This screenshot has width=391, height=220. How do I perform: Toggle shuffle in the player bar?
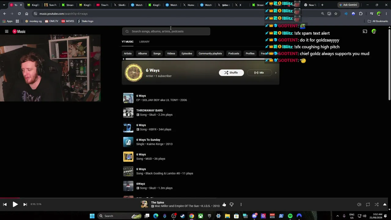376,205
